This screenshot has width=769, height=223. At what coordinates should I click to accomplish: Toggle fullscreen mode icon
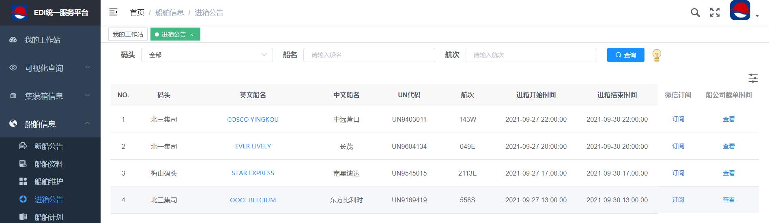[715, 13]
